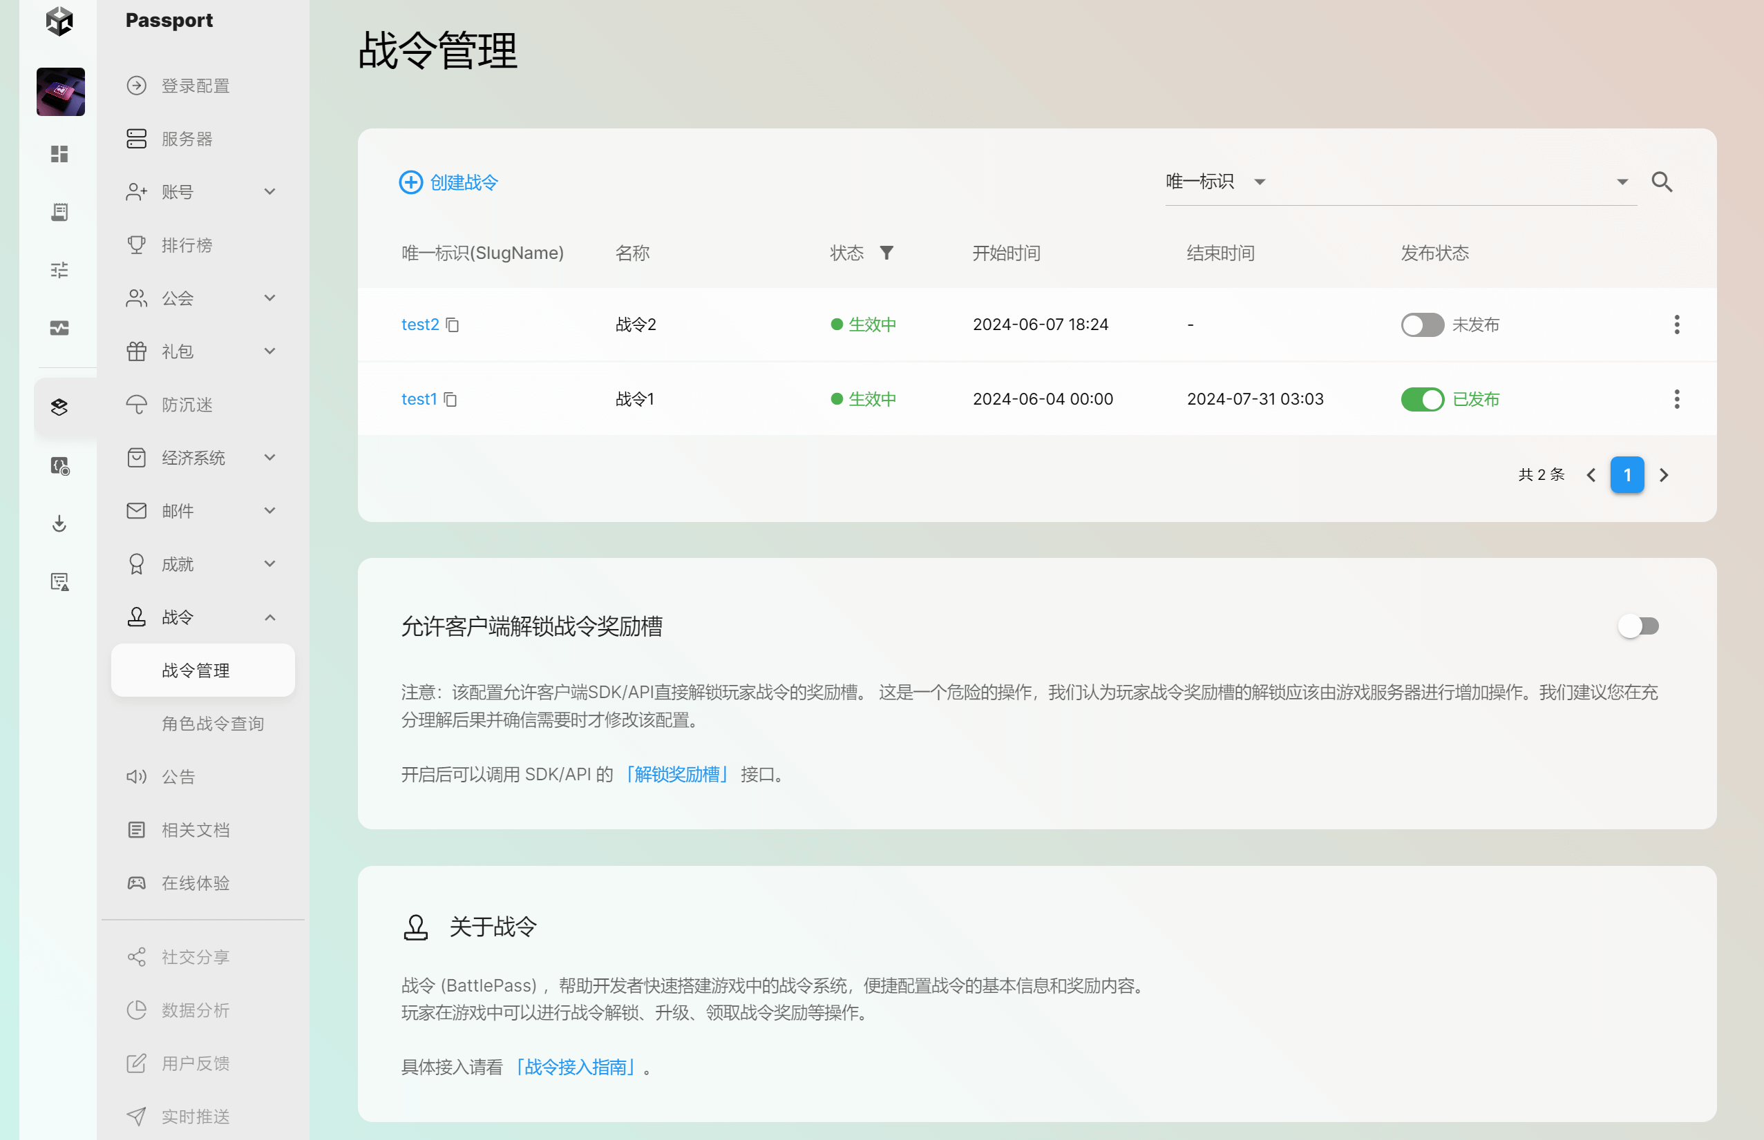
Task: Enable publish toggle for 战令2
Action: coord(1421,325)
